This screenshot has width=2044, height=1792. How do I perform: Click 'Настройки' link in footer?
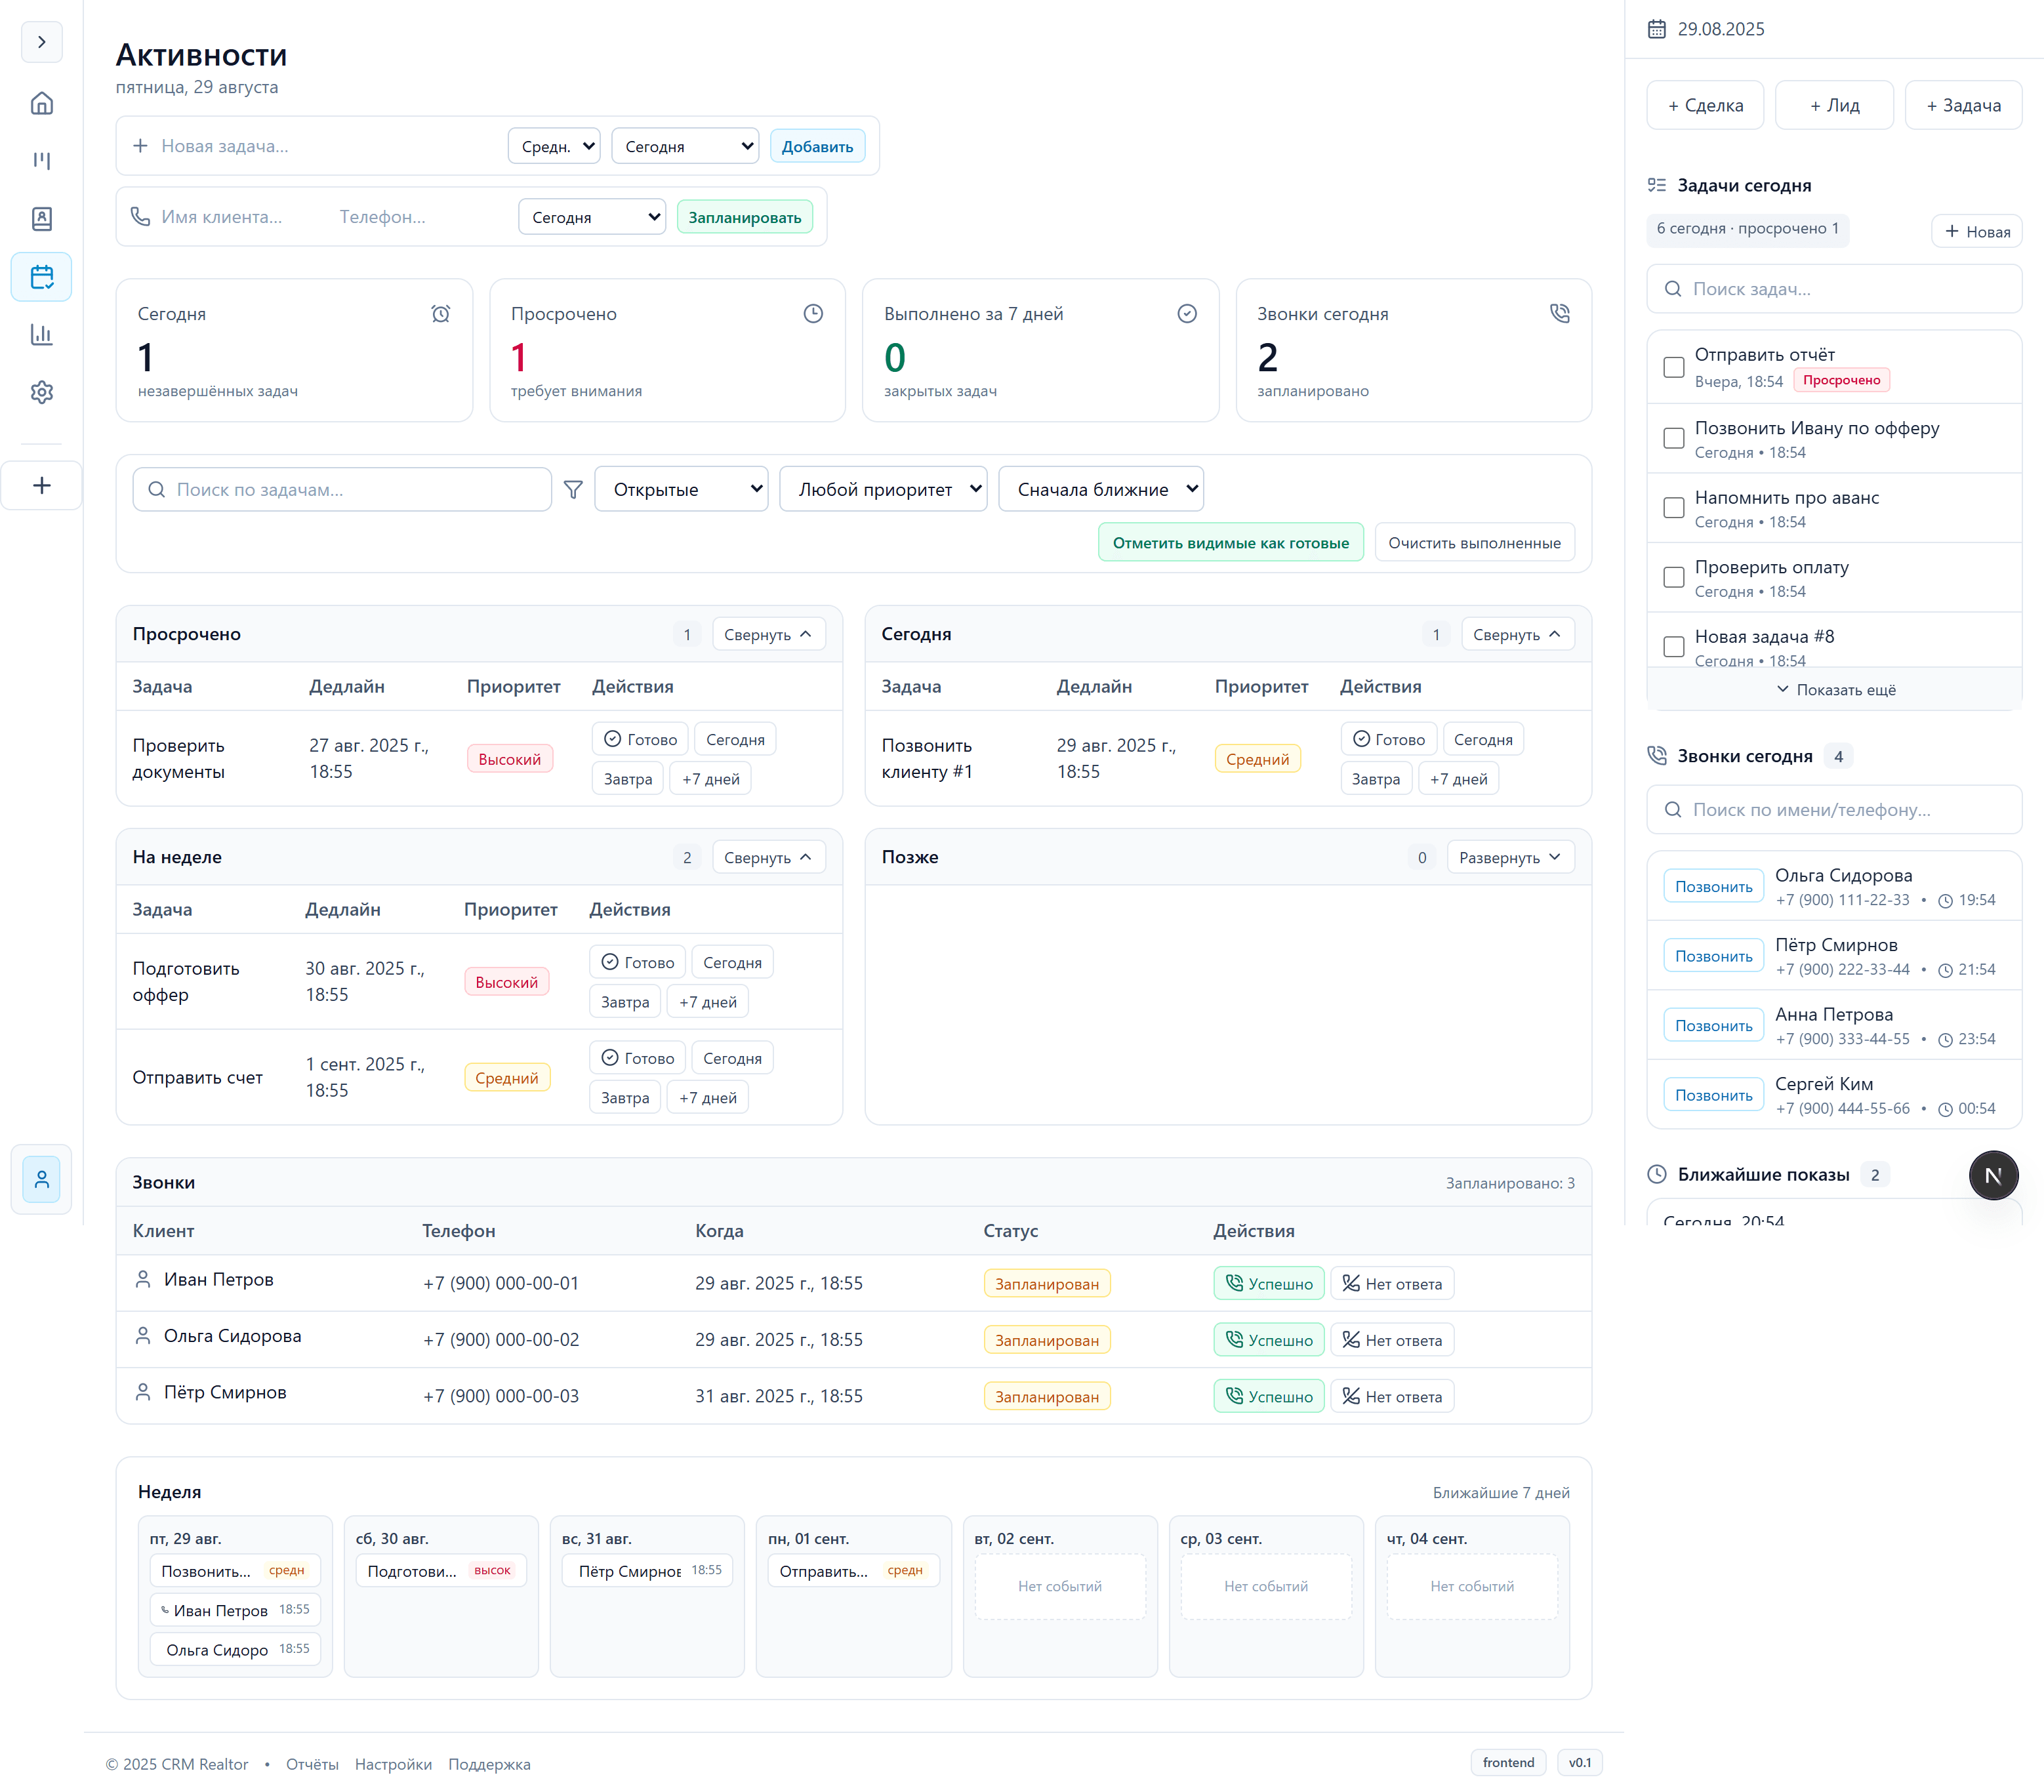[x=393, y=1764]
